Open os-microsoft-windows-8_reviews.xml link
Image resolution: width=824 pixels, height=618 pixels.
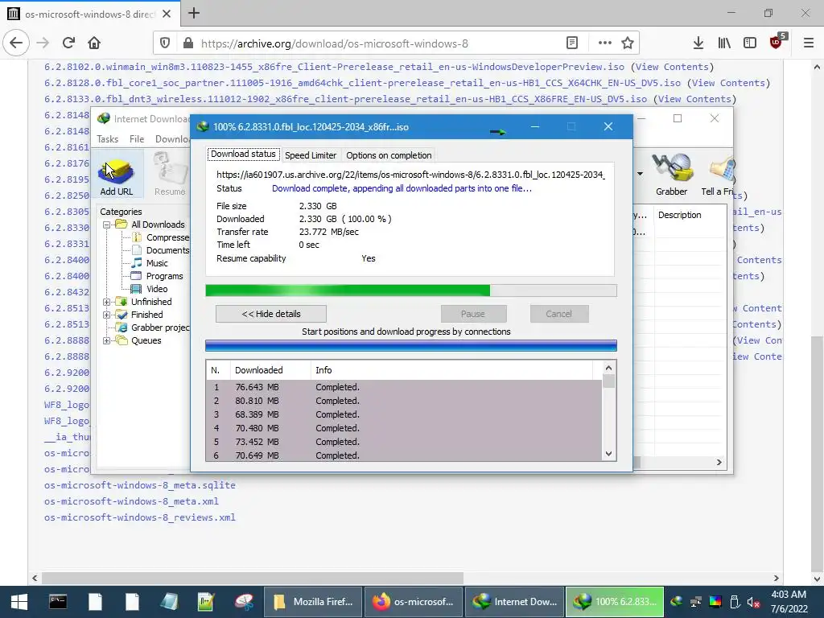(140, 517)
